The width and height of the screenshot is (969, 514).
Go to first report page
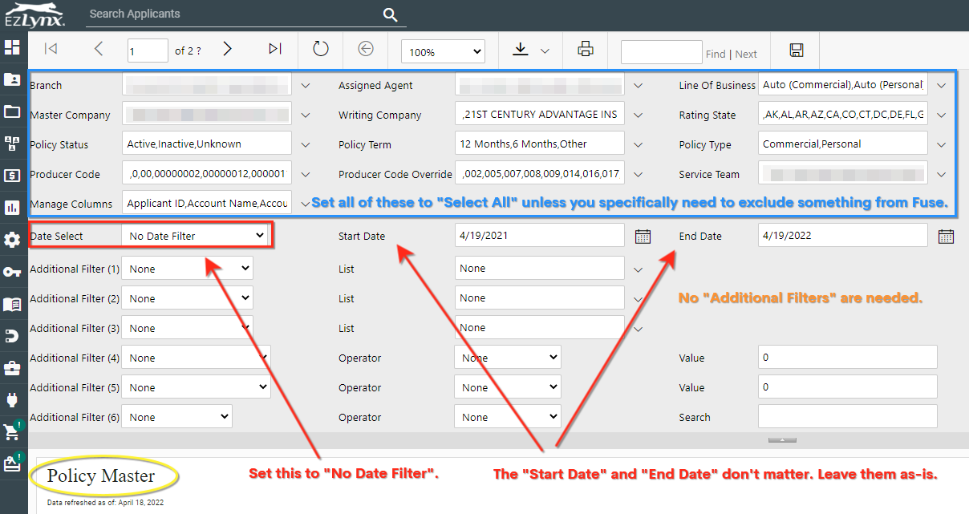pyautogui.click(x=51, y=50)
